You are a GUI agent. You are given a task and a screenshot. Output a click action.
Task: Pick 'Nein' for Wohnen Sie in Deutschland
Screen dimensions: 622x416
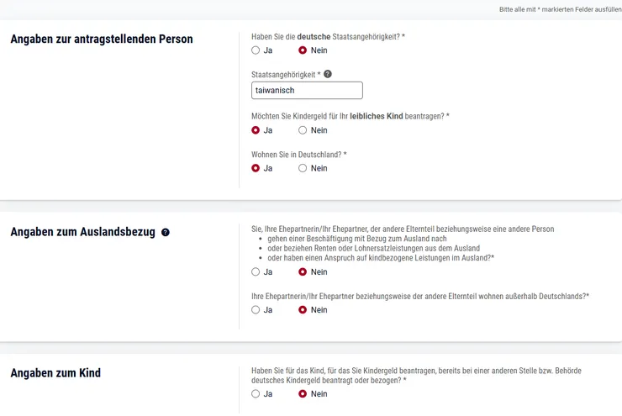pyautogui.click(x=303, y=168)
